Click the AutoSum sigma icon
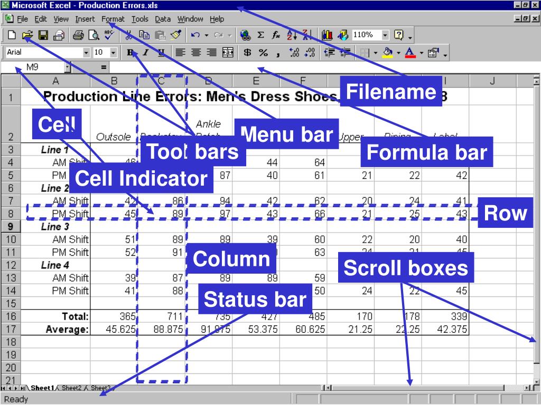 point(260,35)
